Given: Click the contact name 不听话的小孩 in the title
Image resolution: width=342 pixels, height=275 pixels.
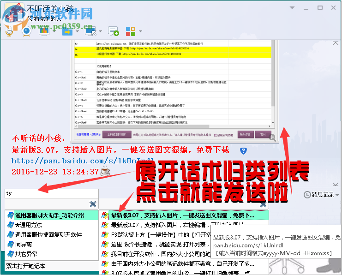Looking at the screenshot, I should pyautogui.click(x=50, y=9).
